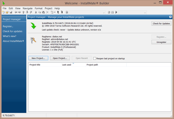Click the grayed Register... button
Screen dimensions: 174x119
161,37
